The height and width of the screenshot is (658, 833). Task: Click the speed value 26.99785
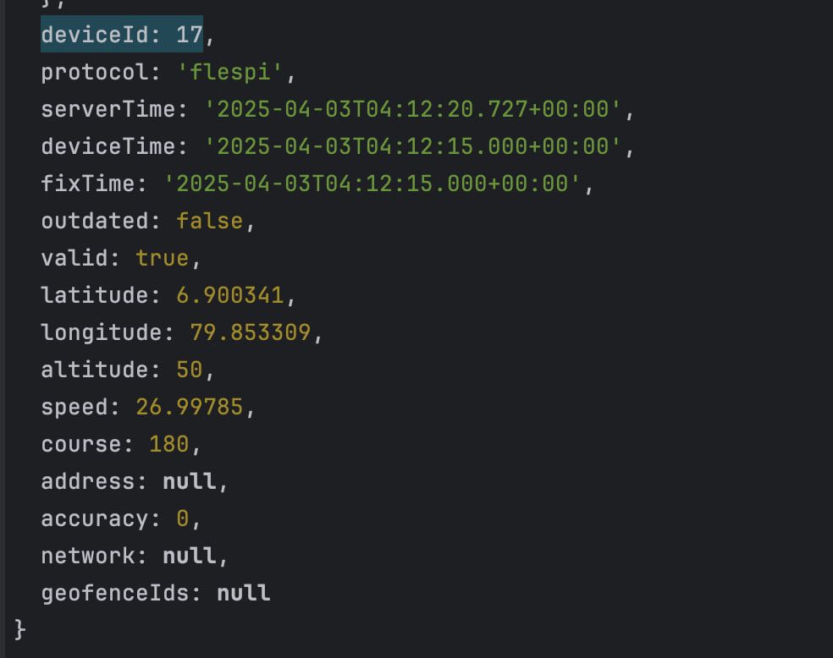(x=190, y=407)
